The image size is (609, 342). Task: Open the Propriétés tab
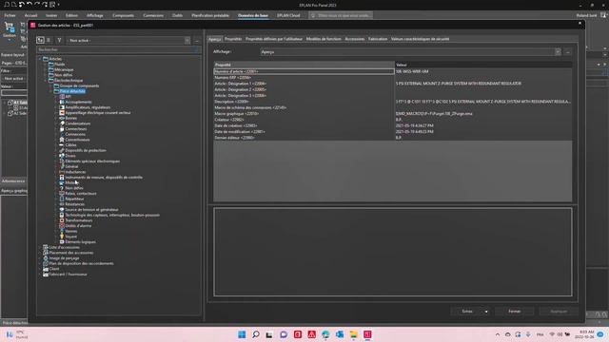pos(233,39)
